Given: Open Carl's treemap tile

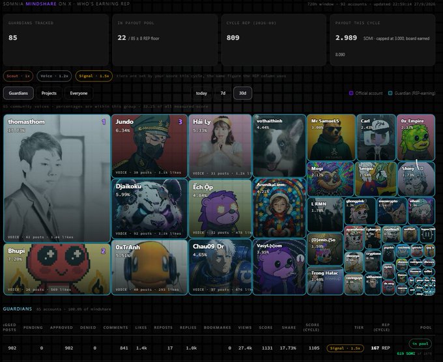Looking at the screenshot, I should click(376, 137).
